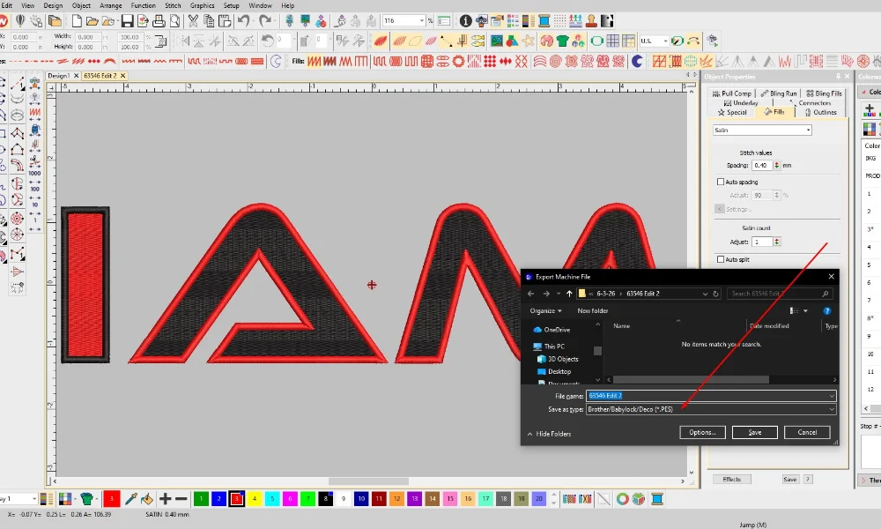
Task: Click the Print icon in the toolbar
Action: click(159, 21)
